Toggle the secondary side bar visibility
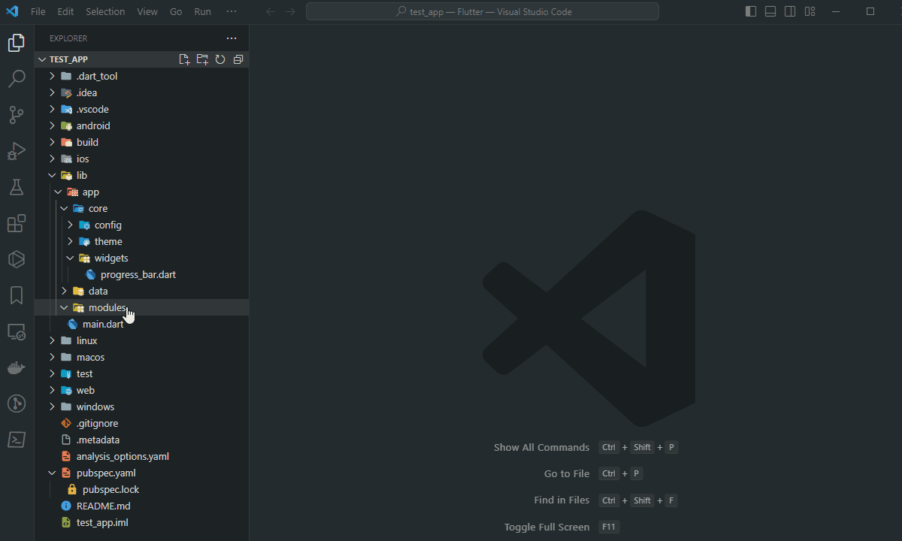The image size is (902, 541). [790, 11]
